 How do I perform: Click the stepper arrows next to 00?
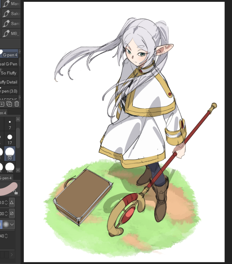[6, 213]
